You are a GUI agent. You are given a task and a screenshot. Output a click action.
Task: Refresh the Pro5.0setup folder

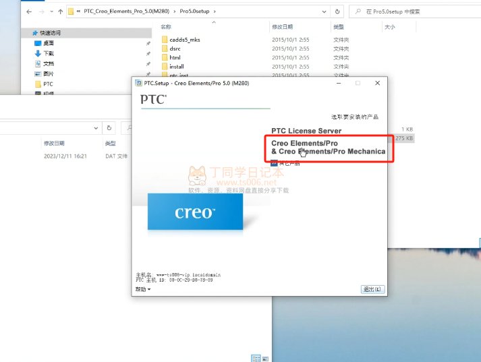coord(337,11)
